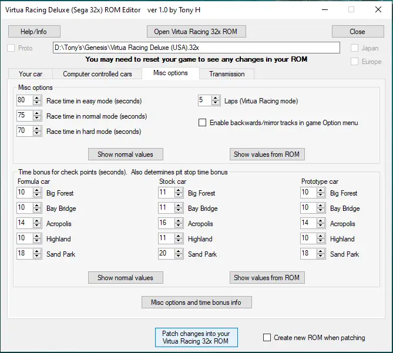
Task: Click Open Virtua Racing 32x ROM button
Action: pos(196,32)
